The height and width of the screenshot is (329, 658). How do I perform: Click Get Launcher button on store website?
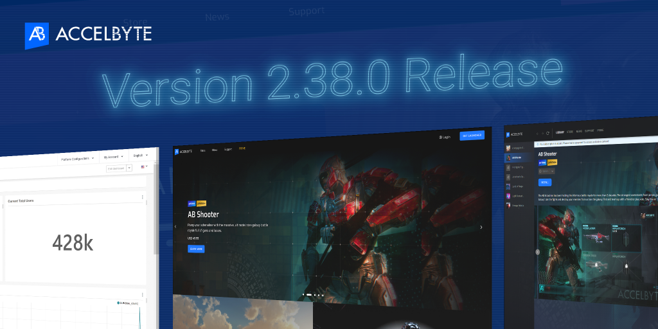pyautogui.click(x=472, y=135)
